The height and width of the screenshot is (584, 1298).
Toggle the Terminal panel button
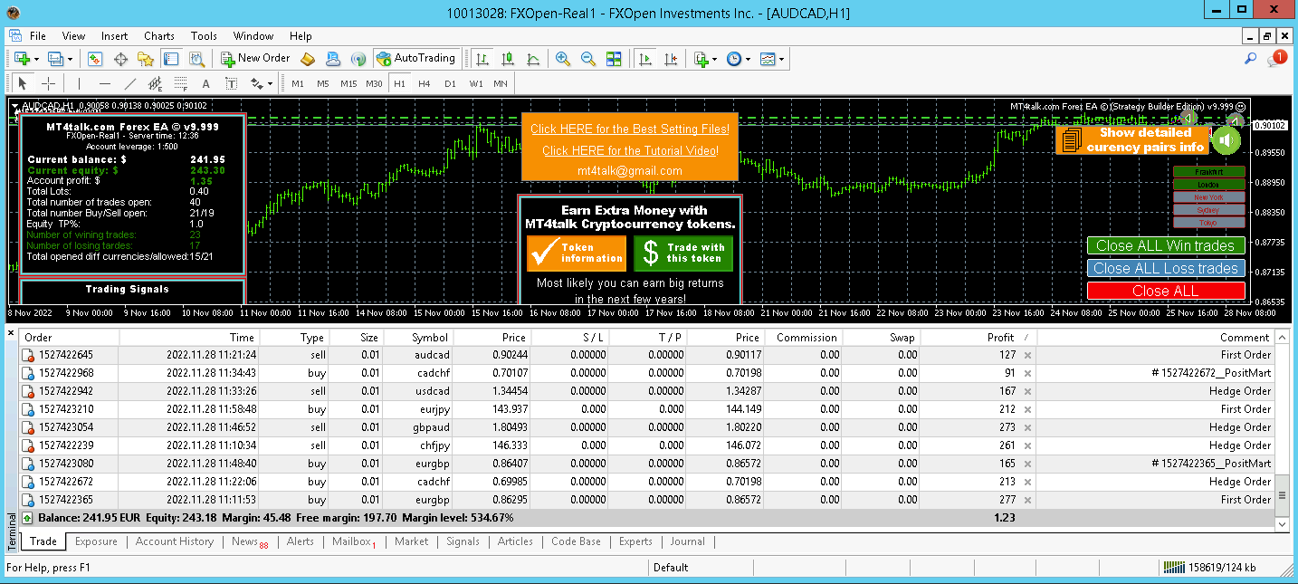click(171, 58)
